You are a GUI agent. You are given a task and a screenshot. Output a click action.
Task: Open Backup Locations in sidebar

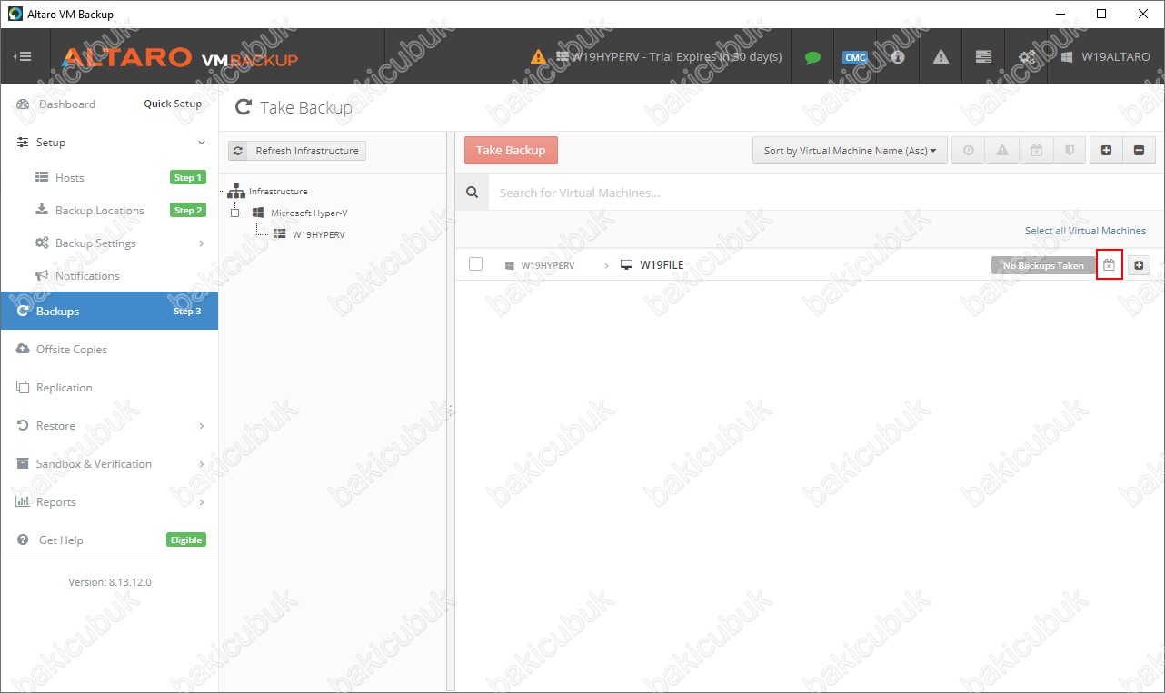99,211
